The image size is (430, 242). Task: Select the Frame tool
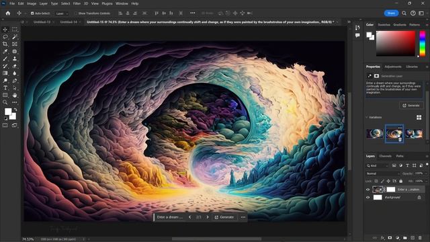pyautogui.click(x=15, y=44)
